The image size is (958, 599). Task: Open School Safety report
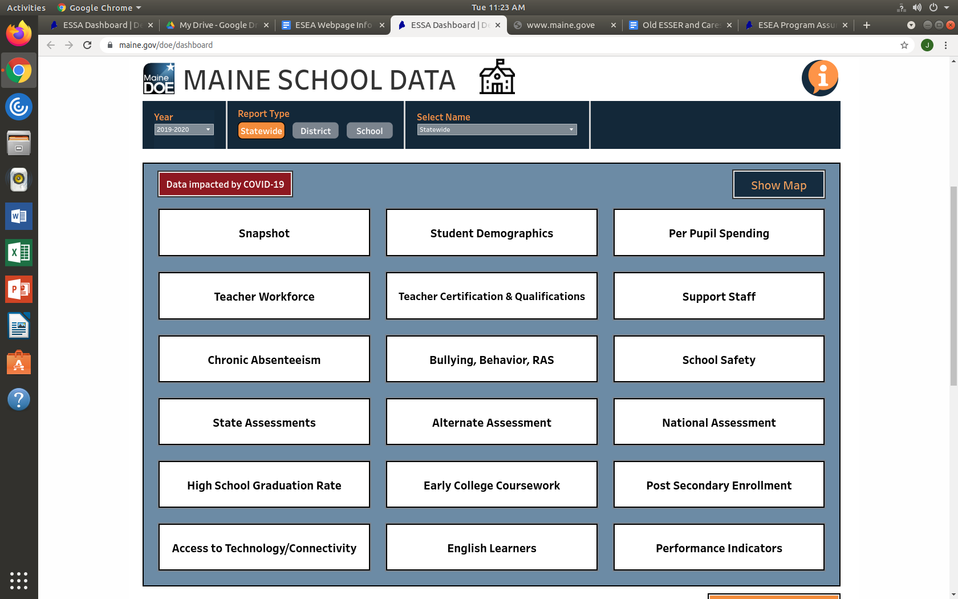(719, 359)
